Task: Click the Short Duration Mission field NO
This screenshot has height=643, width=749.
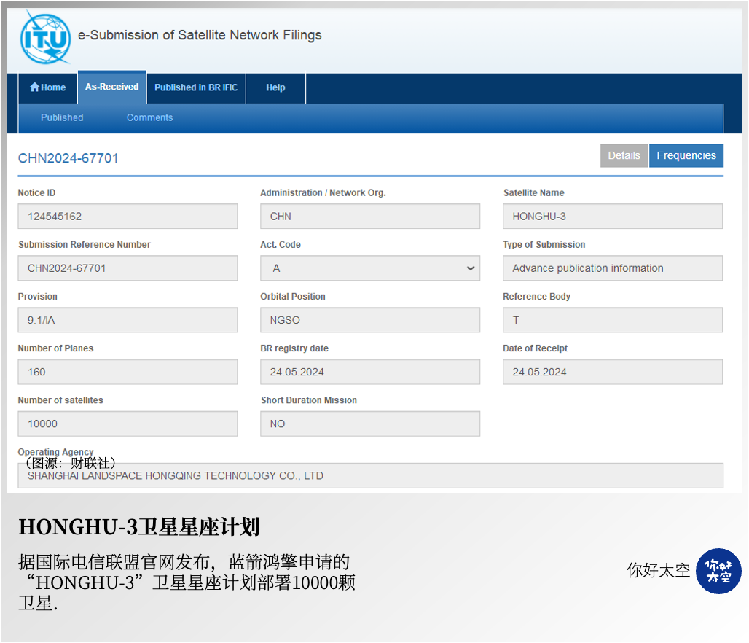Action: [370, 424]
